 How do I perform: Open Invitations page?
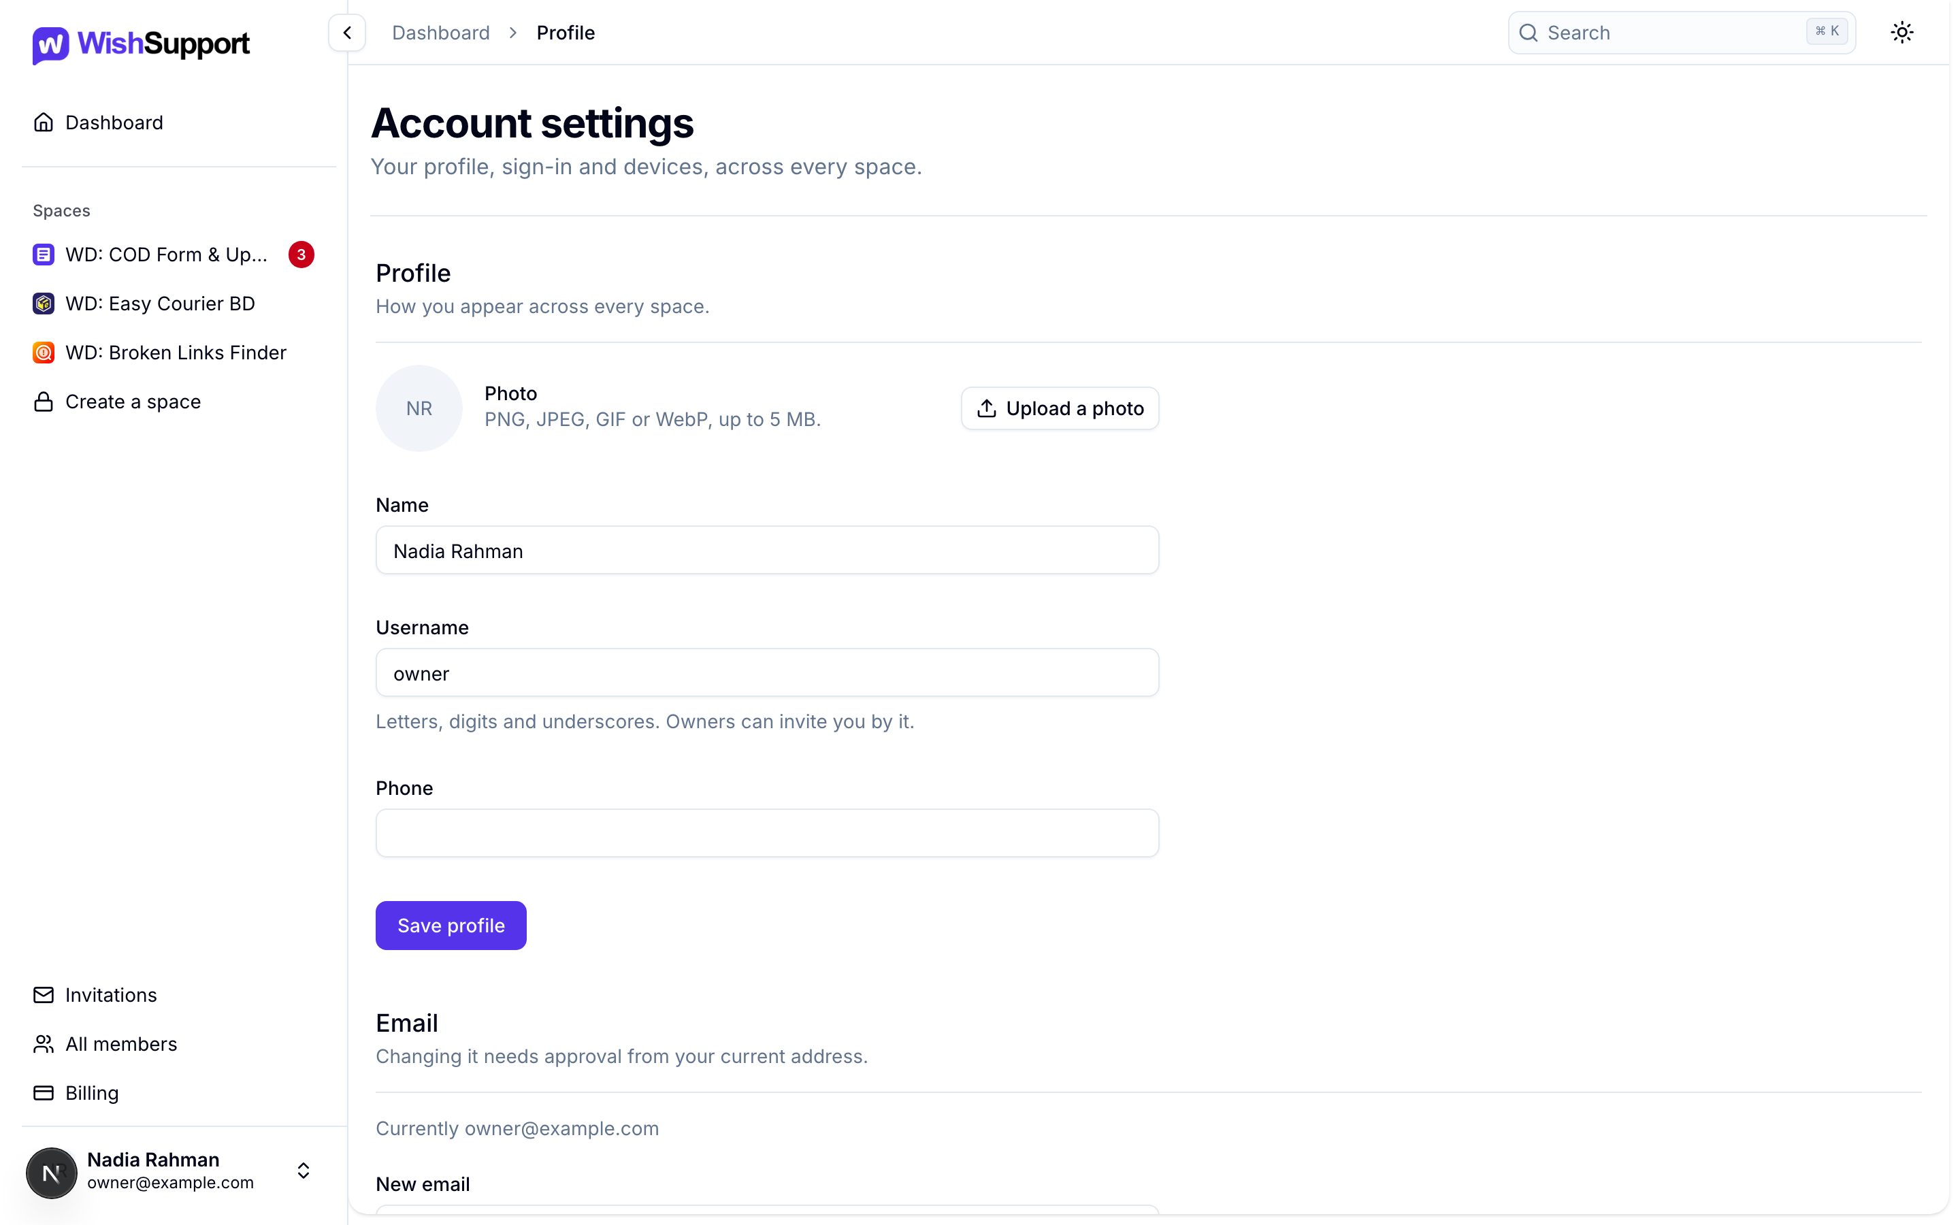tap(179, 995)
